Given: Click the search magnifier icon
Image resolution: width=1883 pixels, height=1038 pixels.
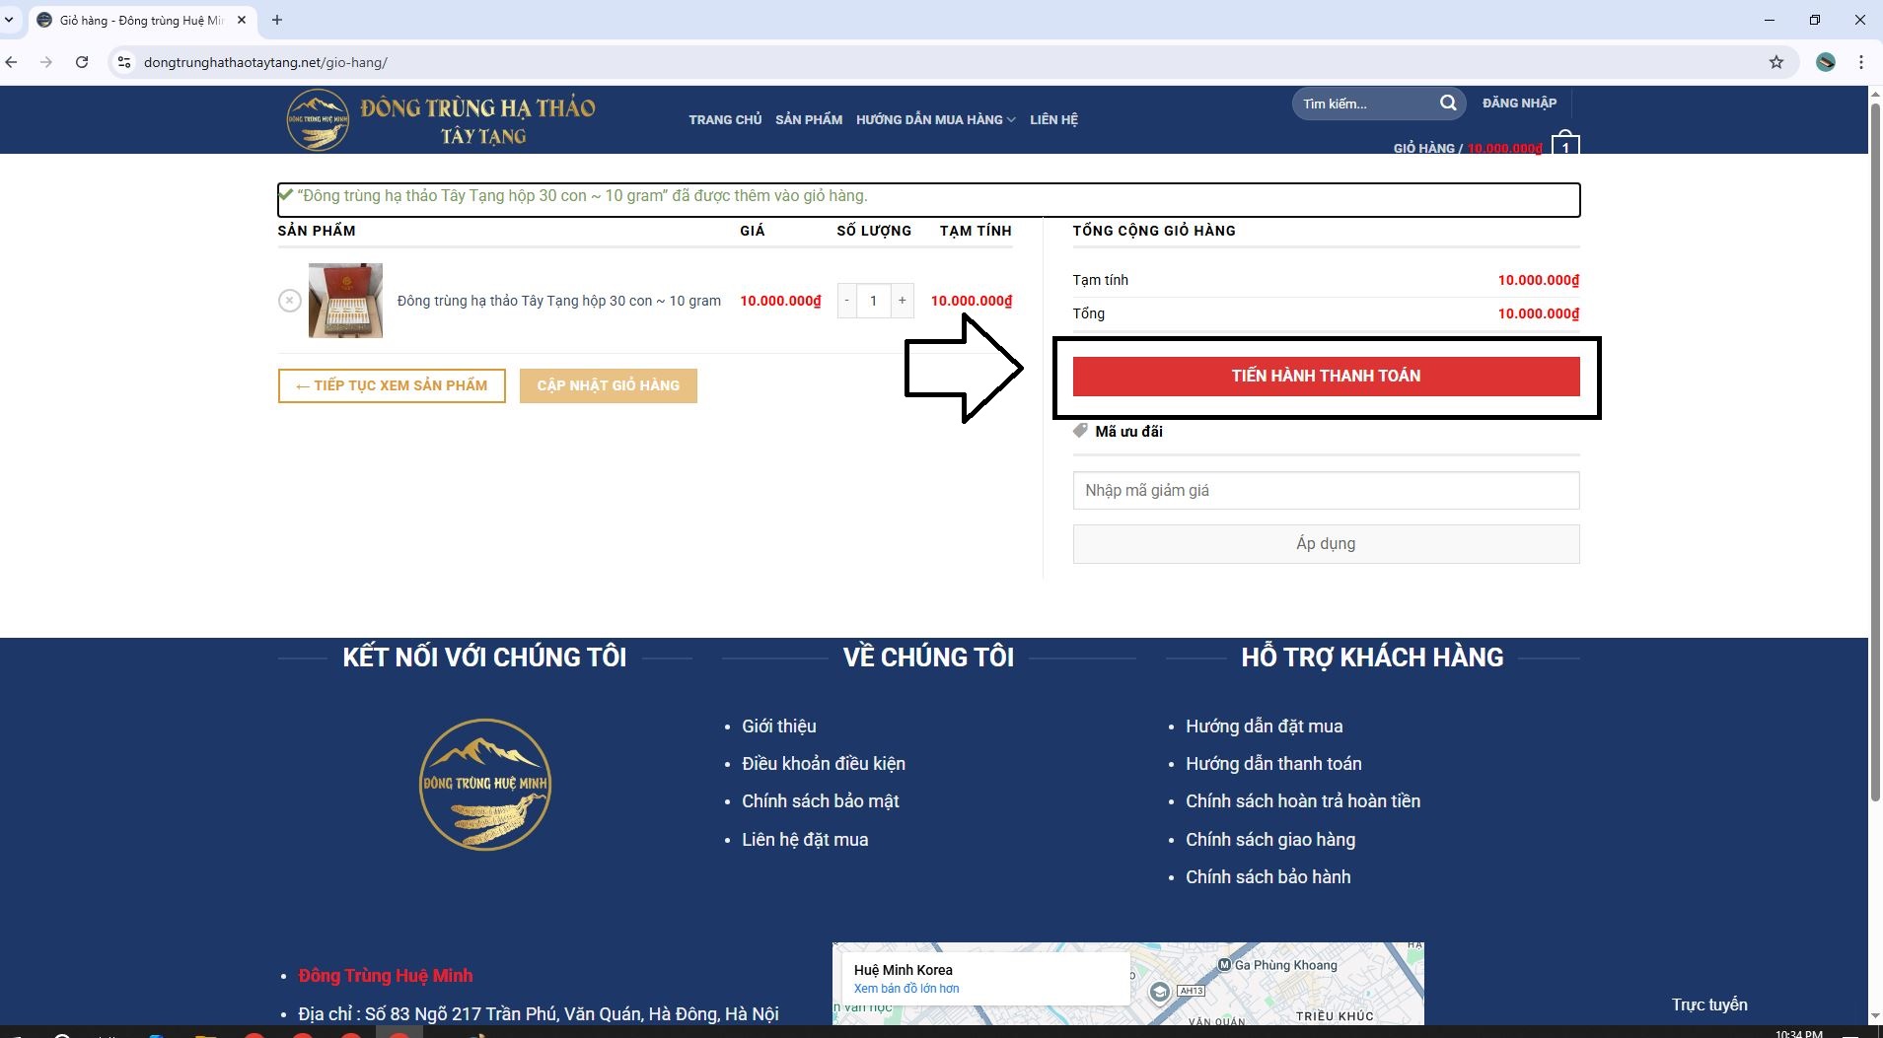Looking at the screenshot, I should pyautogui.click(x=1447, y=104).
